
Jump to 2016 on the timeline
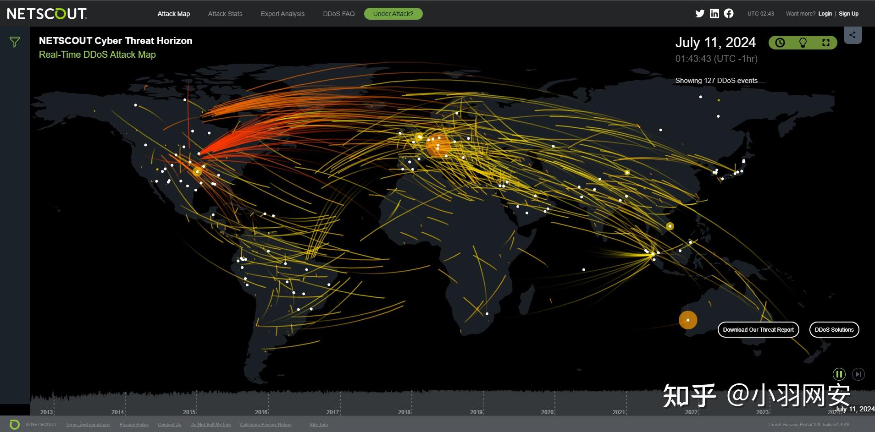pos(261,412)
